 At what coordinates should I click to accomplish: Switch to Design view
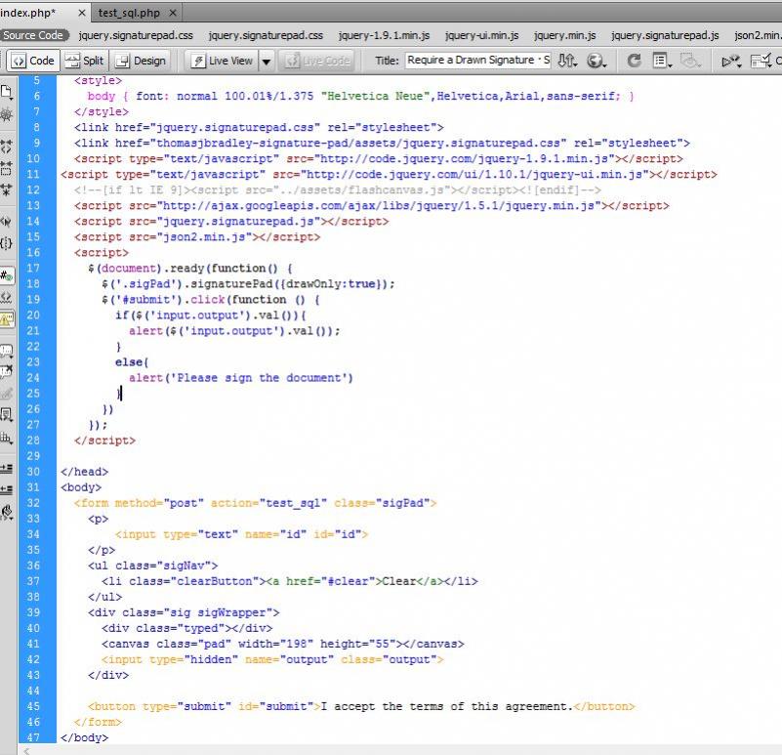point(141,61)
